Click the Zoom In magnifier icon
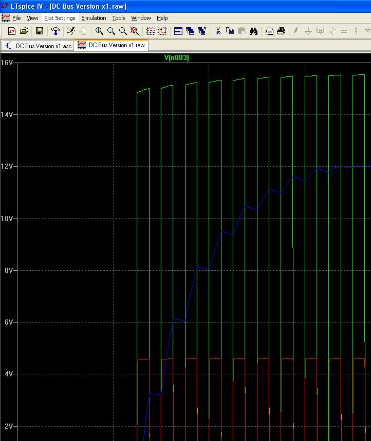This screenshot has width=371, height=441. [x=99, y=31]
